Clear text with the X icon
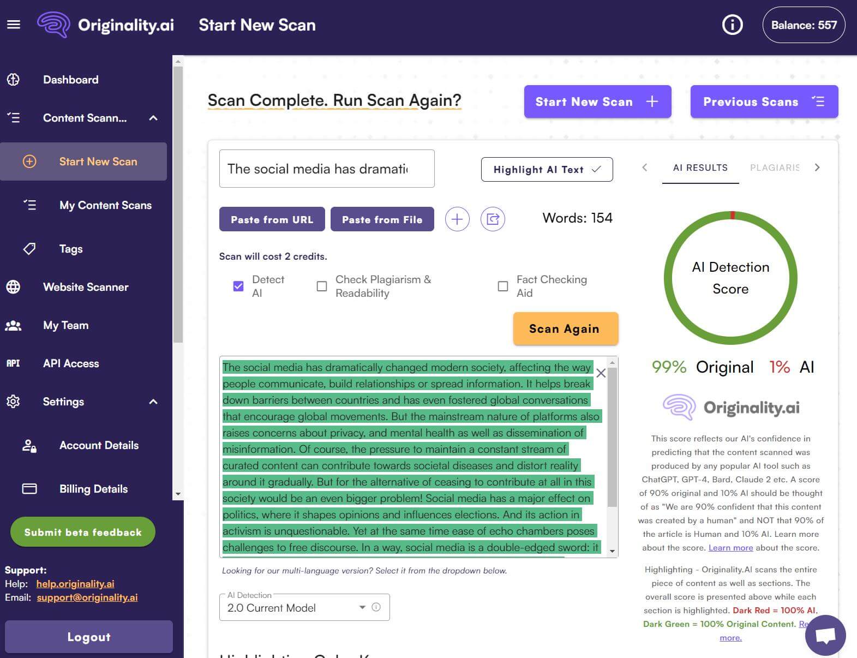857x658 pixels. click(x=601, y=373)
